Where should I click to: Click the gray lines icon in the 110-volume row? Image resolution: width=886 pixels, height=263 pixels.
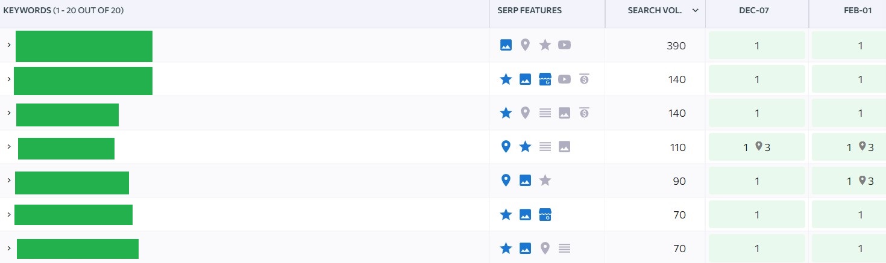tap(545, 147)
